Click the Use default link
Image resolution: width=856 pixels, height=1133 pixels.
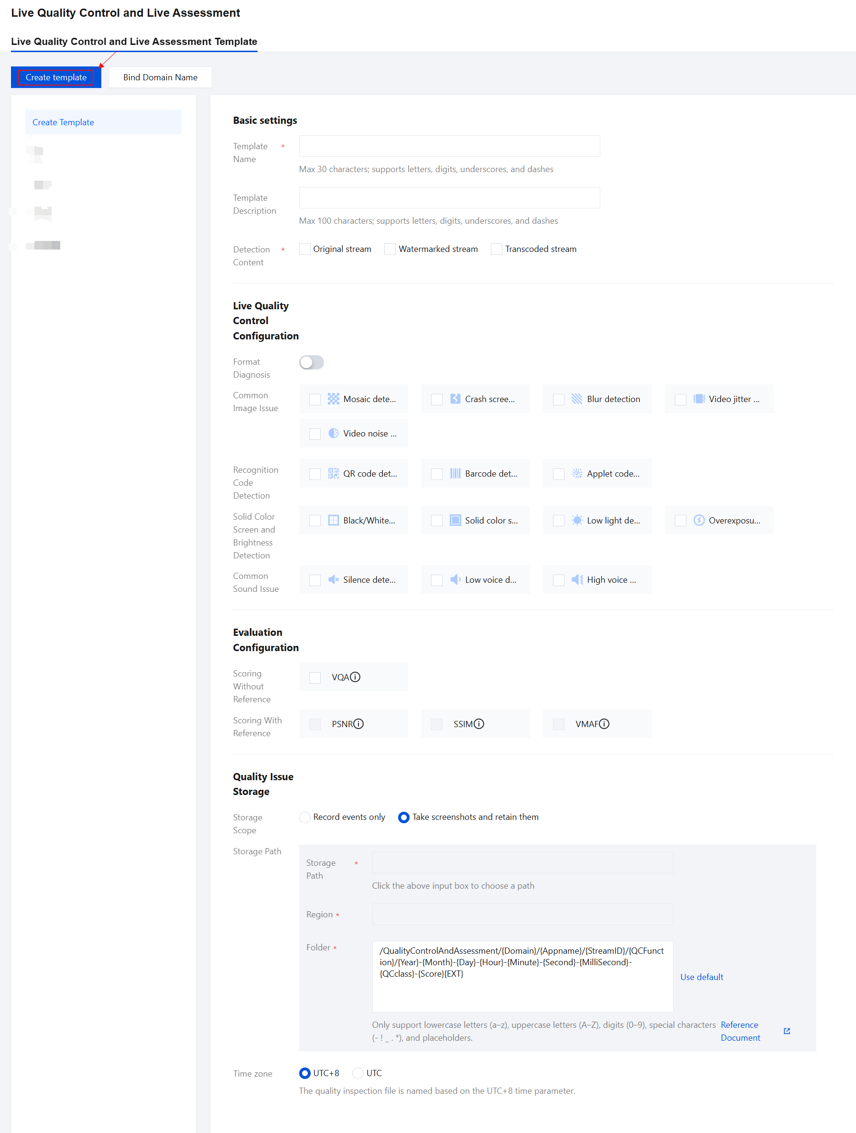pyautogui.click(x=702, y=977)
